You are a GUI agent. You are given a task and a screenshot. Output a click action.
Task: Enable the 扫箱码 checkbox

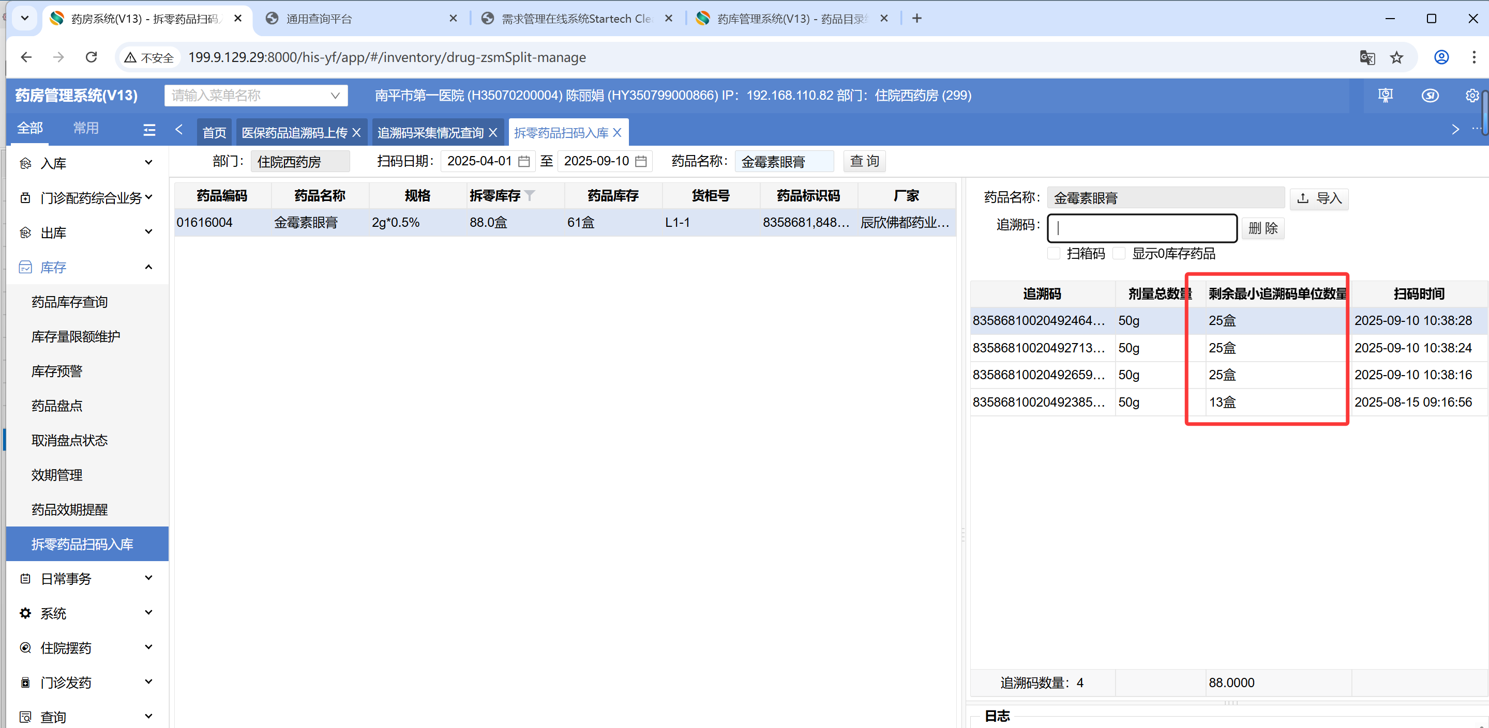pos(1054,254)
